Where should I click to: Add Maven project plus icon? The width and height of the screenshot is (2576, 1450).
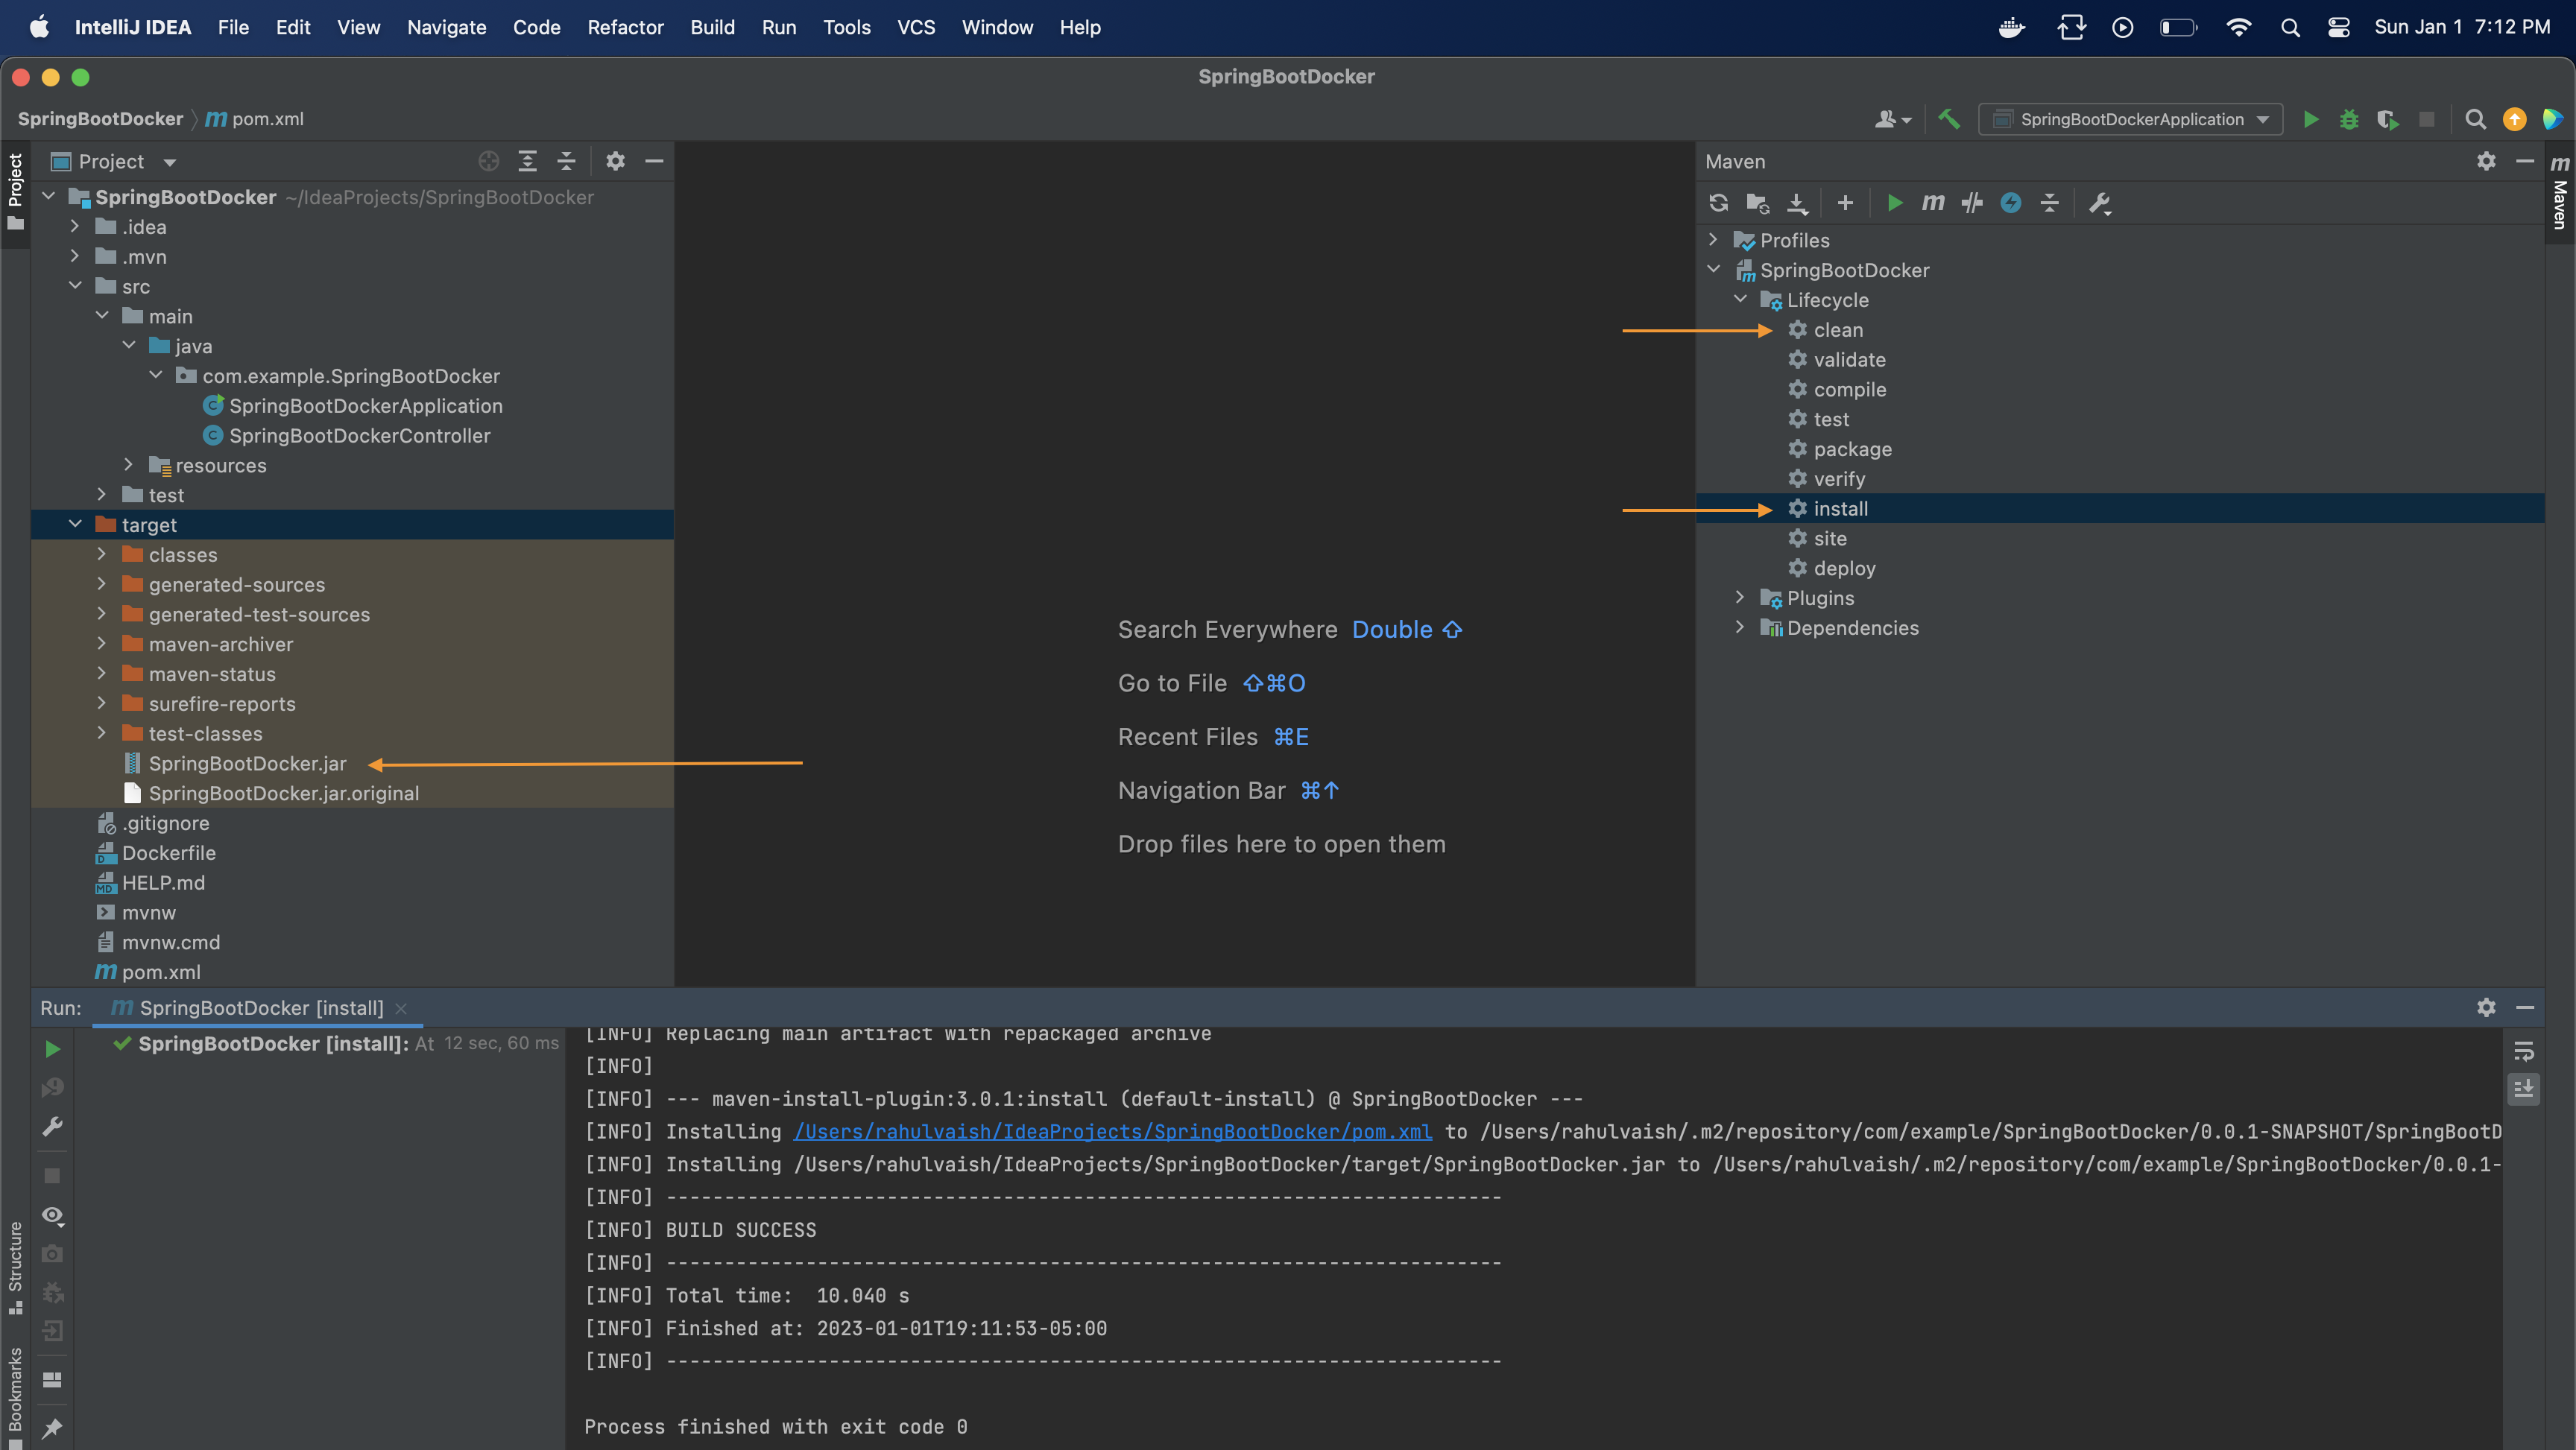pyautogui.click(x=1845, y=203)
